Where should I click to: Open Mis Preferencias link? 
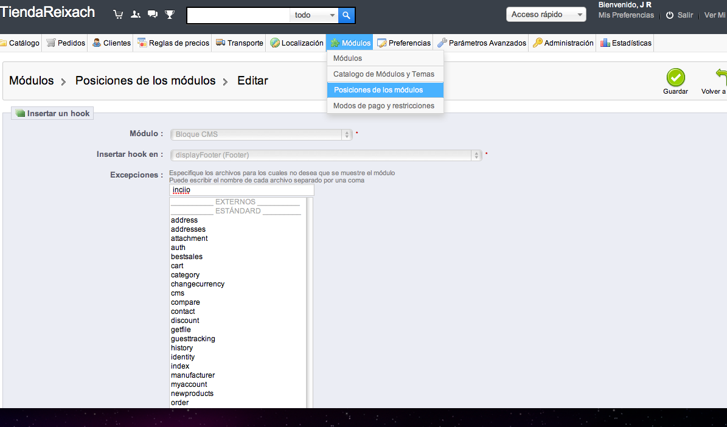click(x=626, y=15)
